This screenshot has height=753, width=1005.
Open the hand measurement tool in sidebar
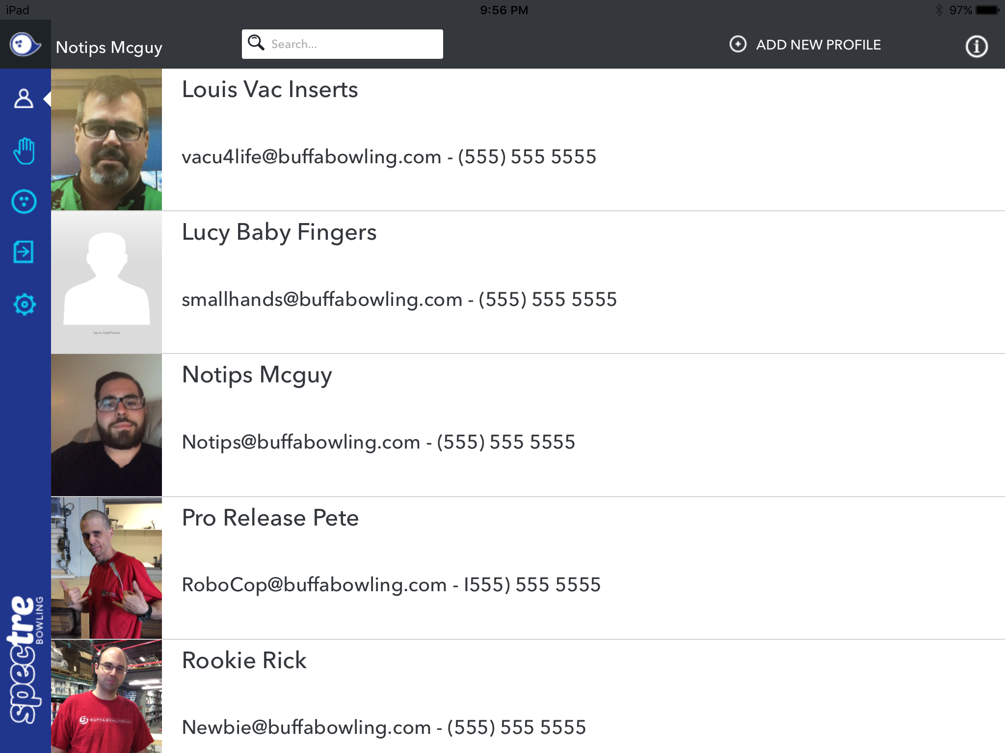[x=25, y=151]
